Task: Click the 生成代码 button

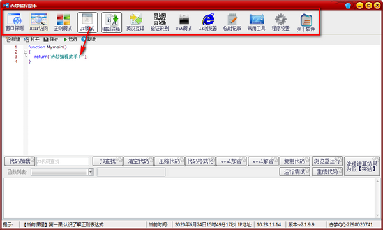Action: [x=327, y=172]
